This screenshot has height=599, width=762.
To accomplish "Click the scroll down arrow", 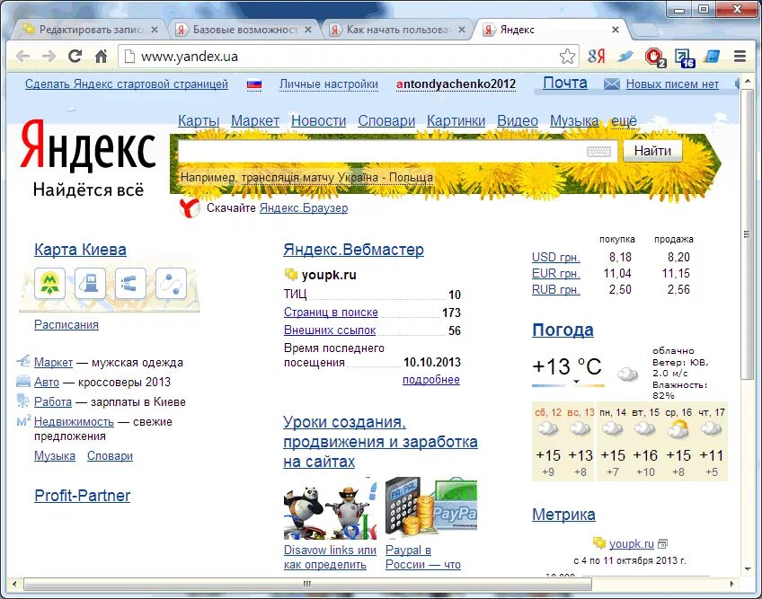I will pos(748,568).
